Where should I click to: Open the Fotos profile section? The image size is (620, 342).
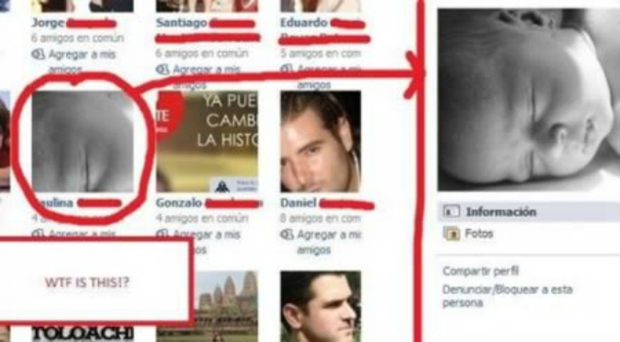[x=479, y=234]
